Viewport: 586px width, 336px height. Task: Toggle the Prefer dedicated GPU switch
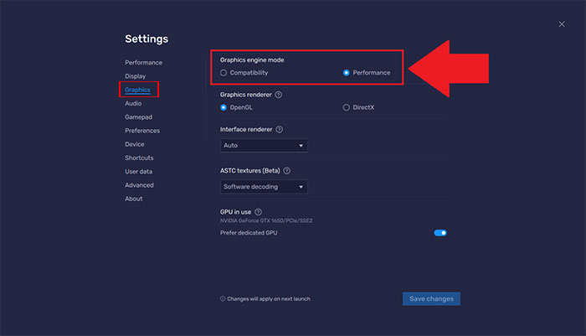click(x=440, y=232)
